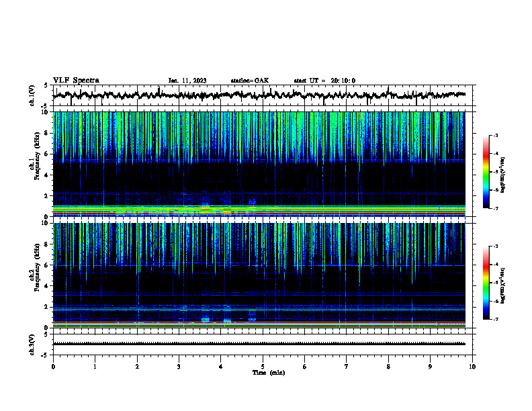Click the 9 minute tick on the time axis
The height and width of the screenshot is (411, 532).
(x=430, y=367)
